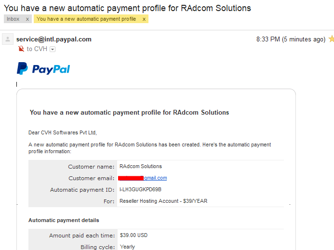
Task: Click the $39.00 USD amount value
Action: [x=134, y=235]
